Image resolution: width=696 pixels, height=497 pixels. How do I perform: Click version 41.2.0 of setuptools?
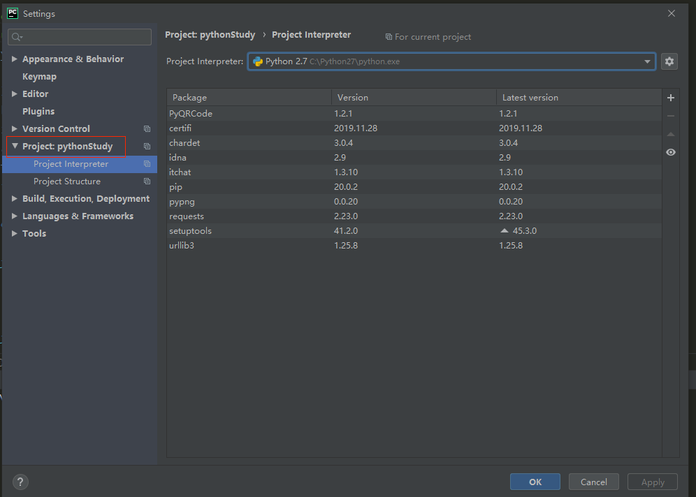(346, 230)
